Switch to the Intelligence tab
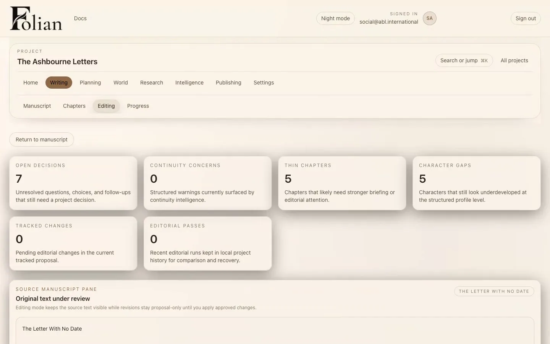 point(189,83)
